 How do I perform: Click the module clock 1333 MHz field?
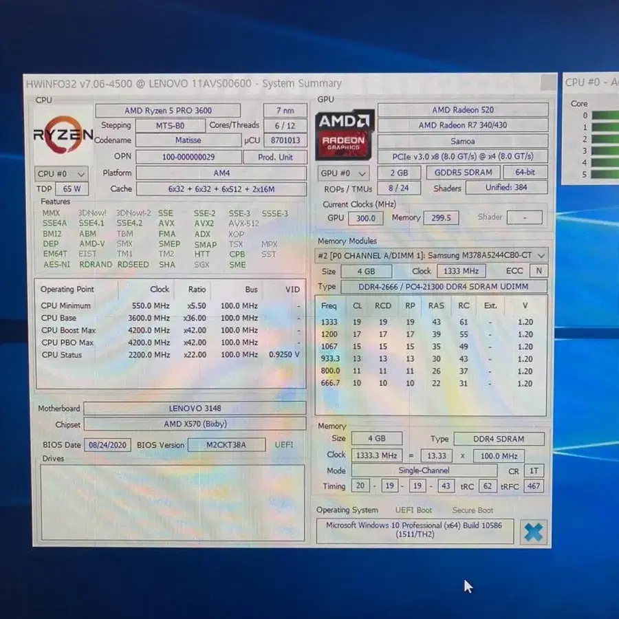pos(461,271)
